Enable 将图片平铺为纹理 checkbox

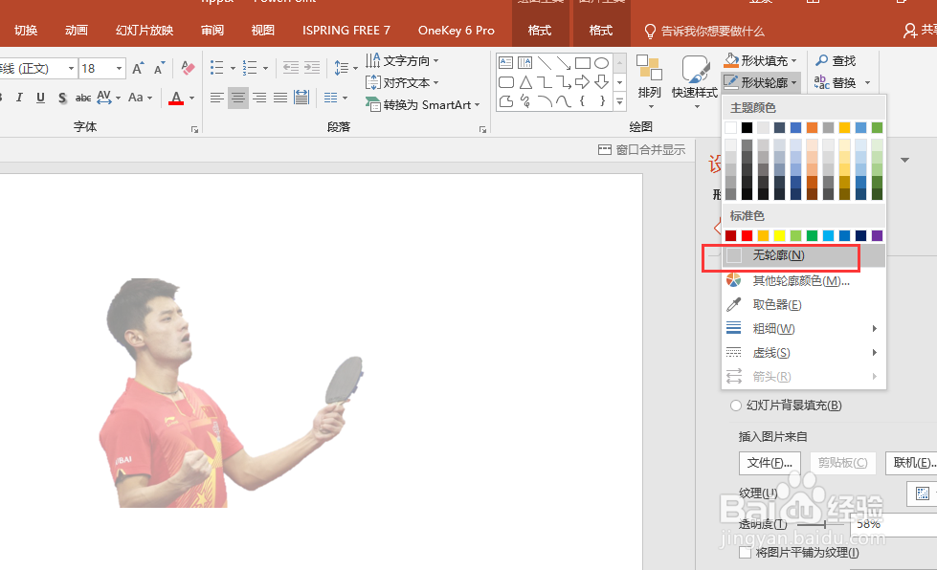(746, 553)
